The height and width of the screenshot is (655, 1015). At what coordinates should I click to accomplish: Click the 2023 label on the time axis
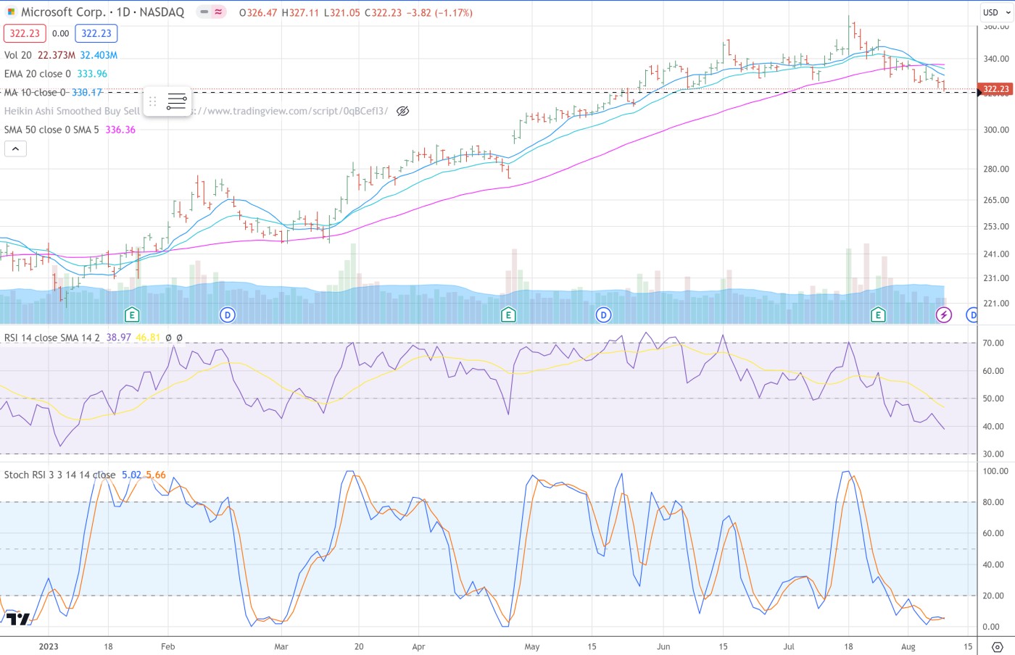point(49,646)
